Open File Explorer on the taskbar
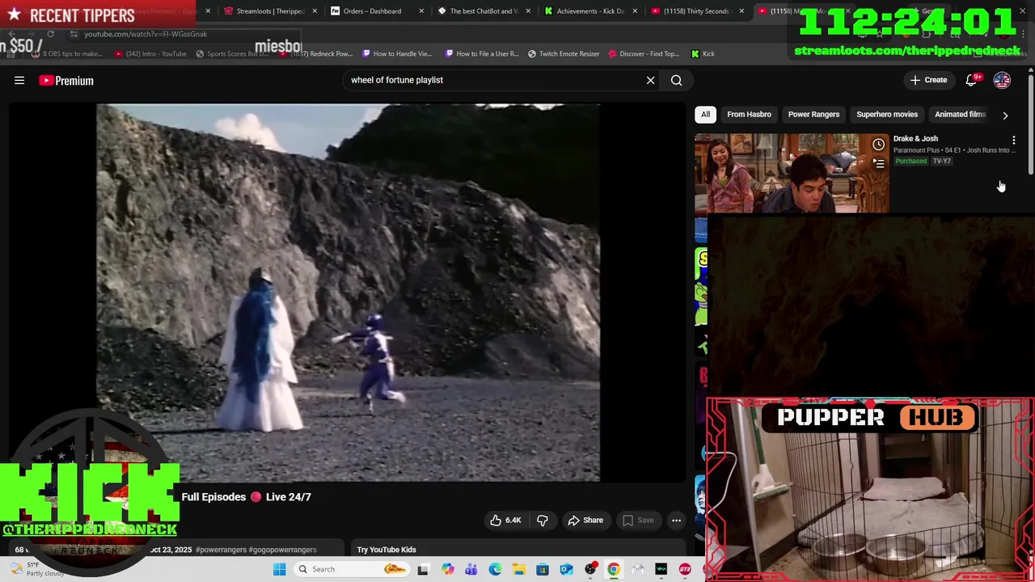Viewport: 1035px width, 582px height. pyautogui.click(x=518, y=569)
